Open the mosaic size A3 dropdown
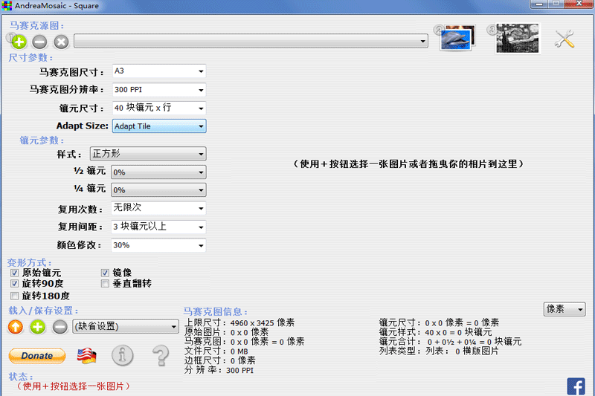595x396 pixels. (159, 71)
